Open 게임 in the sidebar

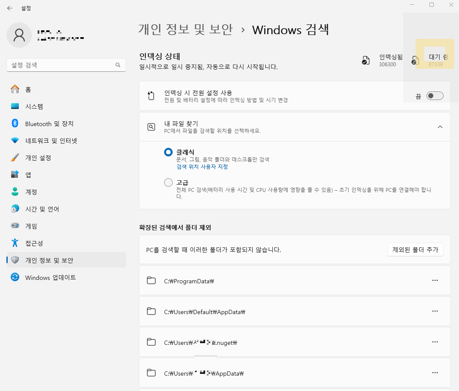(x=66, y=226)
